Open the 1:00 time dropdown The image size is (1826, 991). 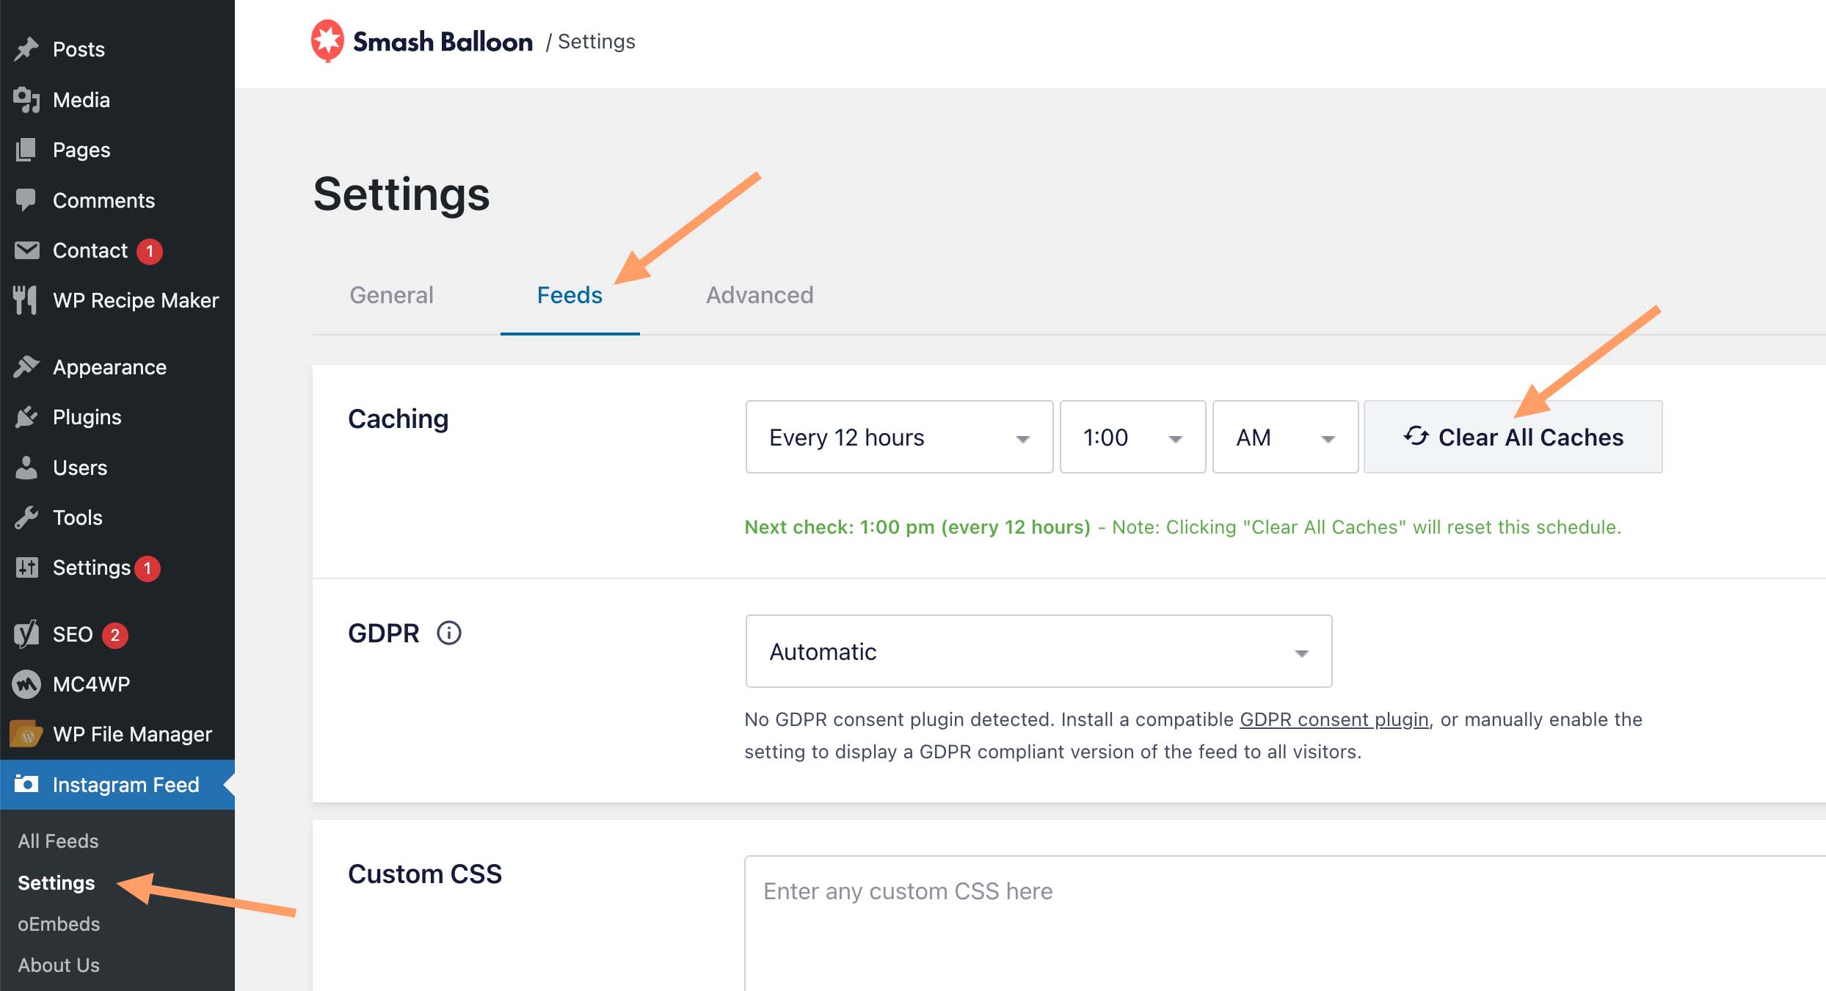point(1132,438)
